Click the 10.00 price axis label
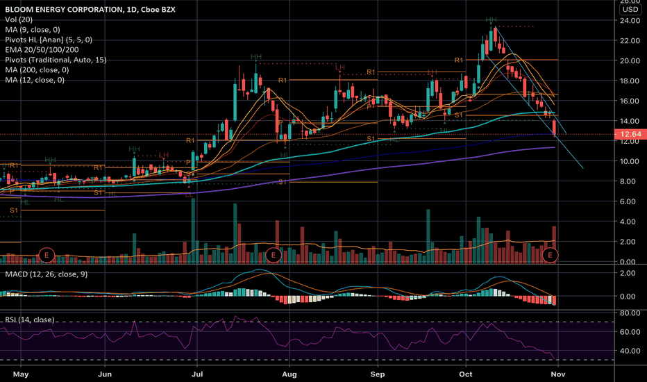Screen dimensions: 647x382 (x=630, y=161)
